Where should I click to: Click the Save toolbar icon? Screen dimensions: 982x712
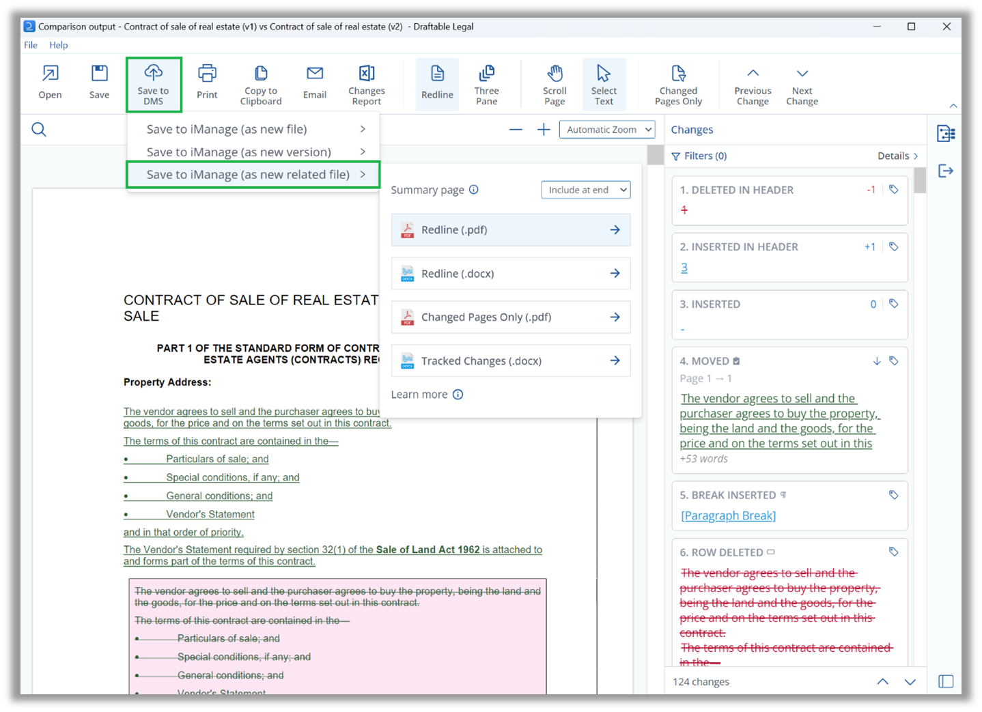click(x=99, y=82)
